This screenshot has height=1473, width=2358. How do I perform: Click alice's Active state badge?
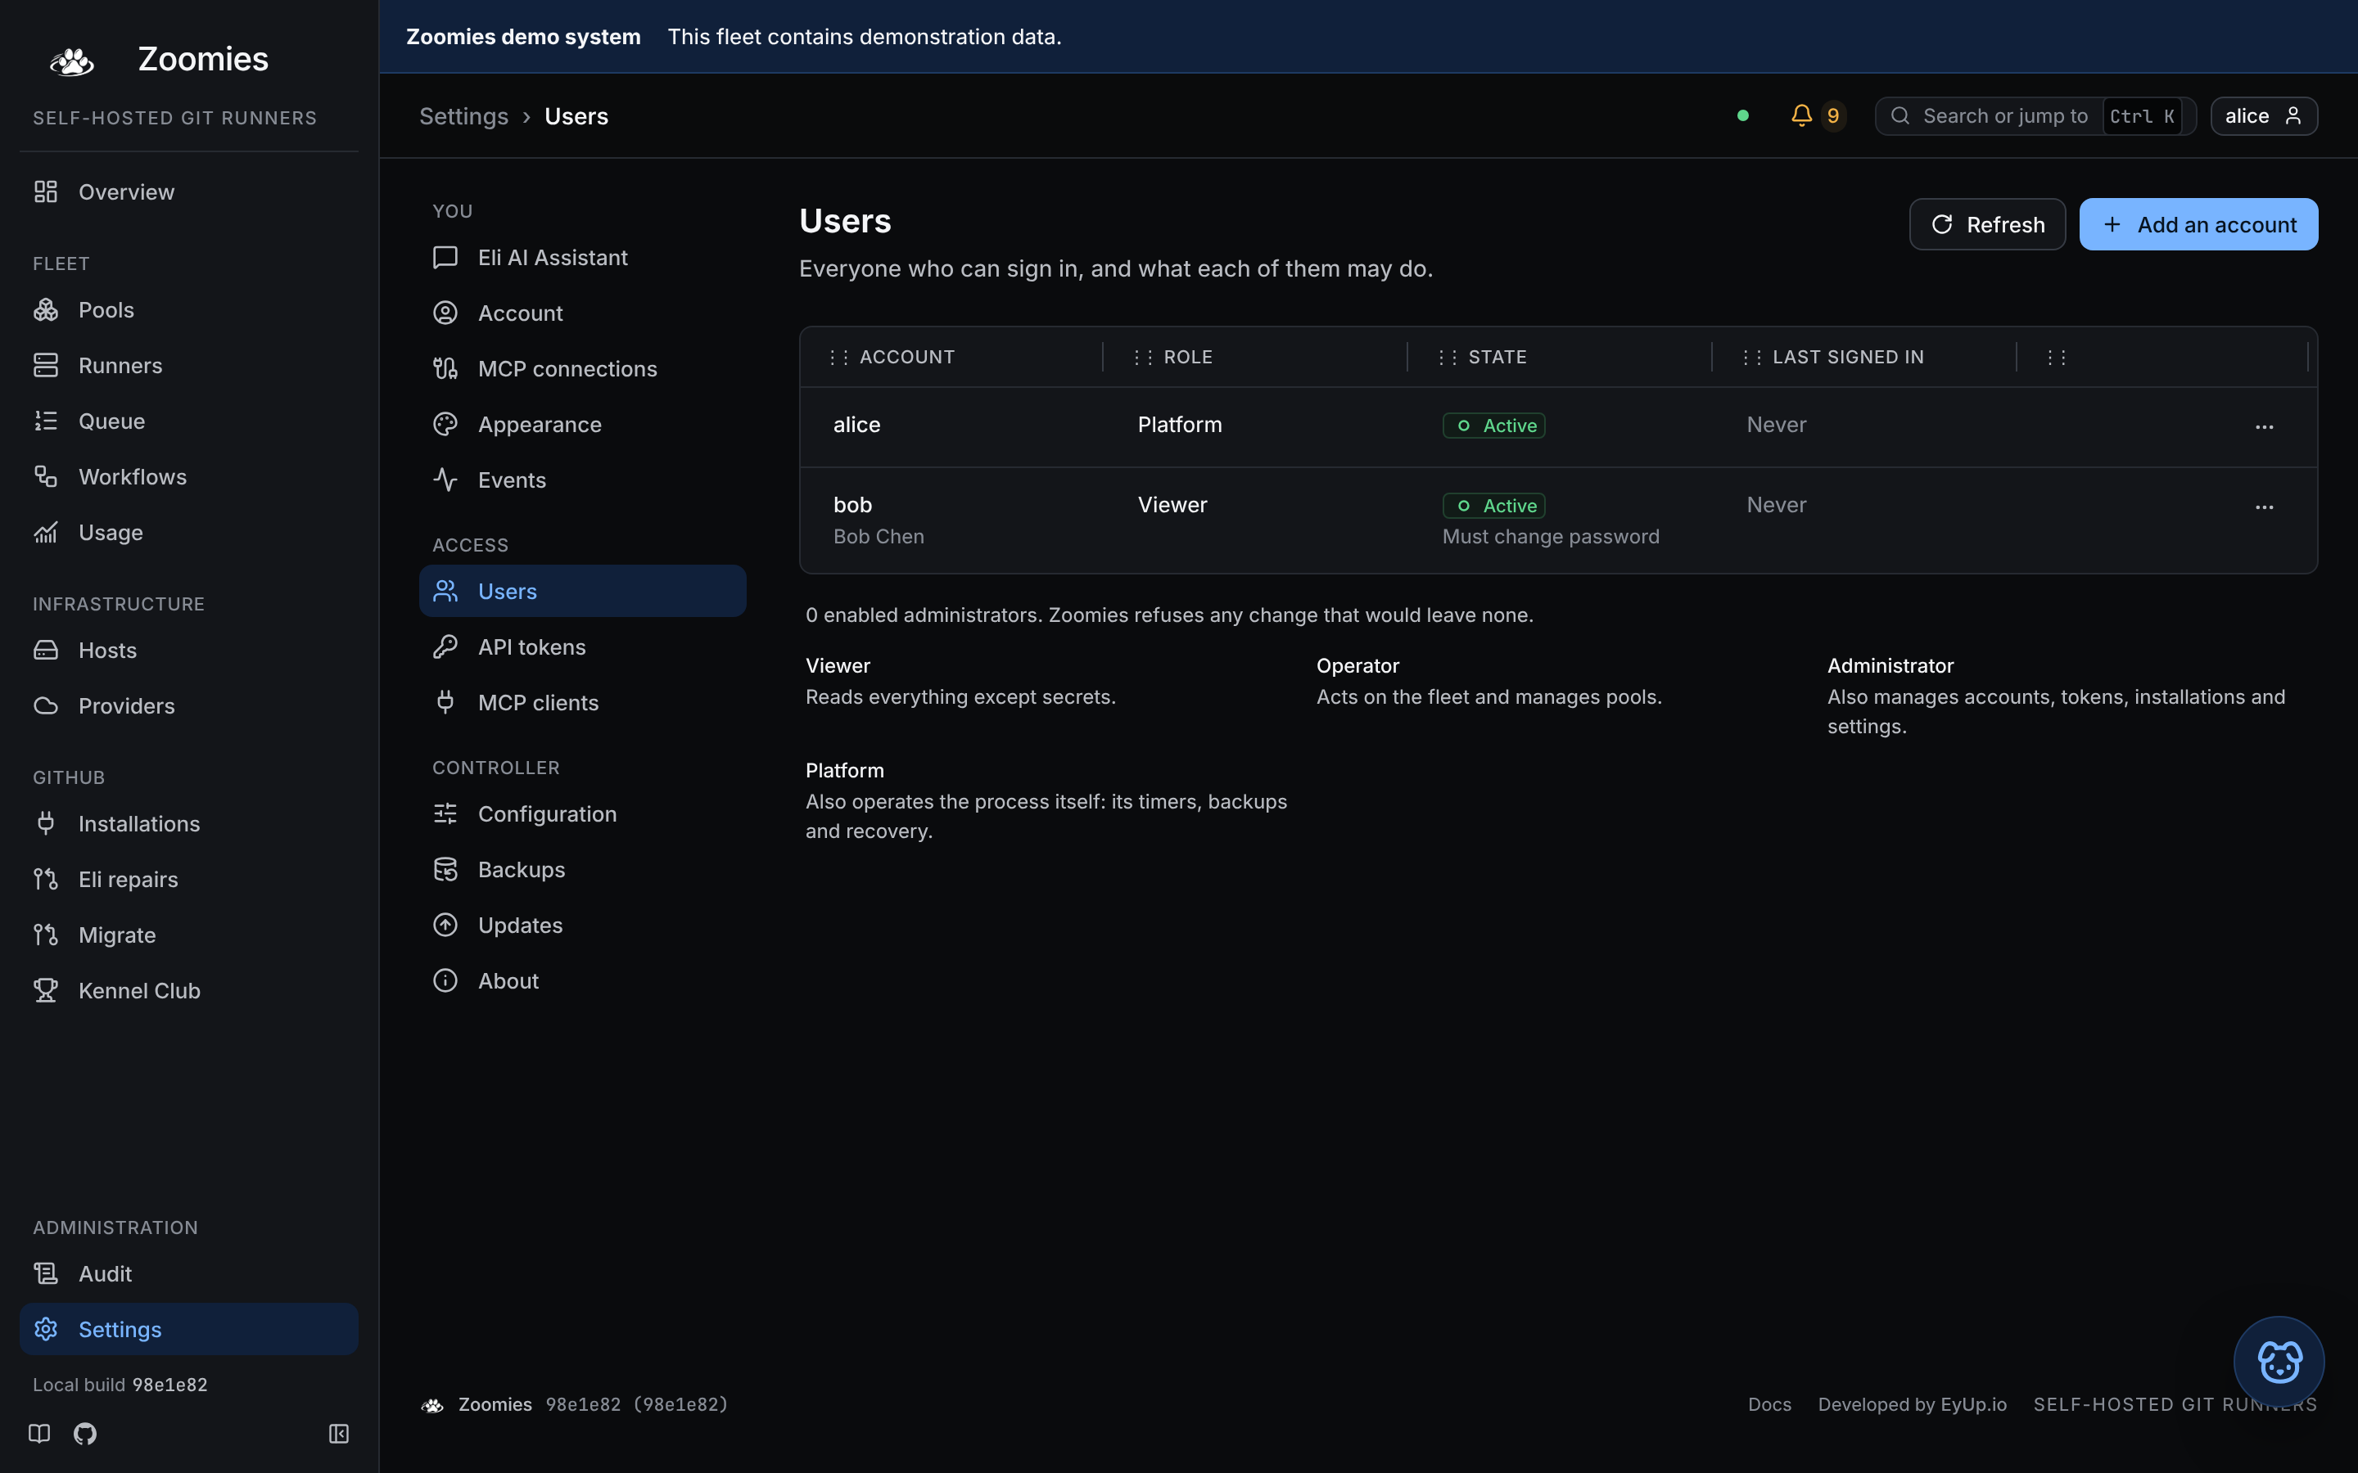[x=1493, y=426]
